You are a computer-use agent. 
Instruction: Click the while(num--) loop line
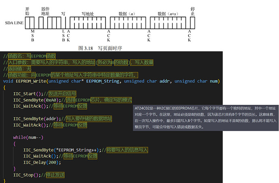coord(28,137)
